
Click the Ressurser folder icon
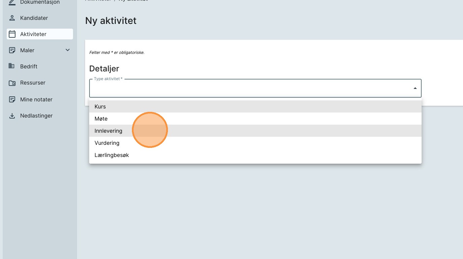[12, 83]
